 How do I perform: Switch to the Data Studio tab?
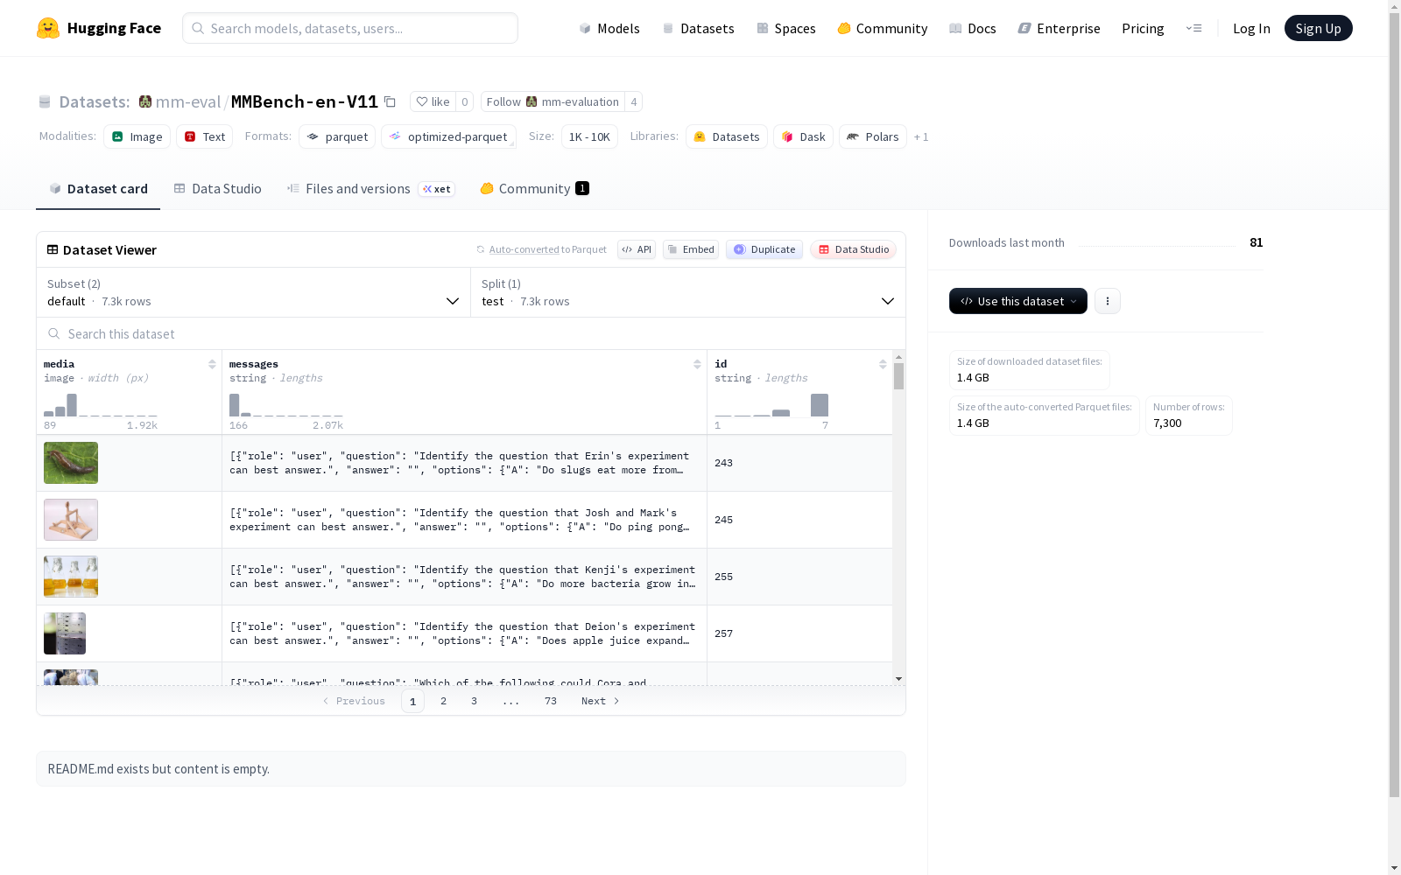pyautogui.click(x=217, y=189)
